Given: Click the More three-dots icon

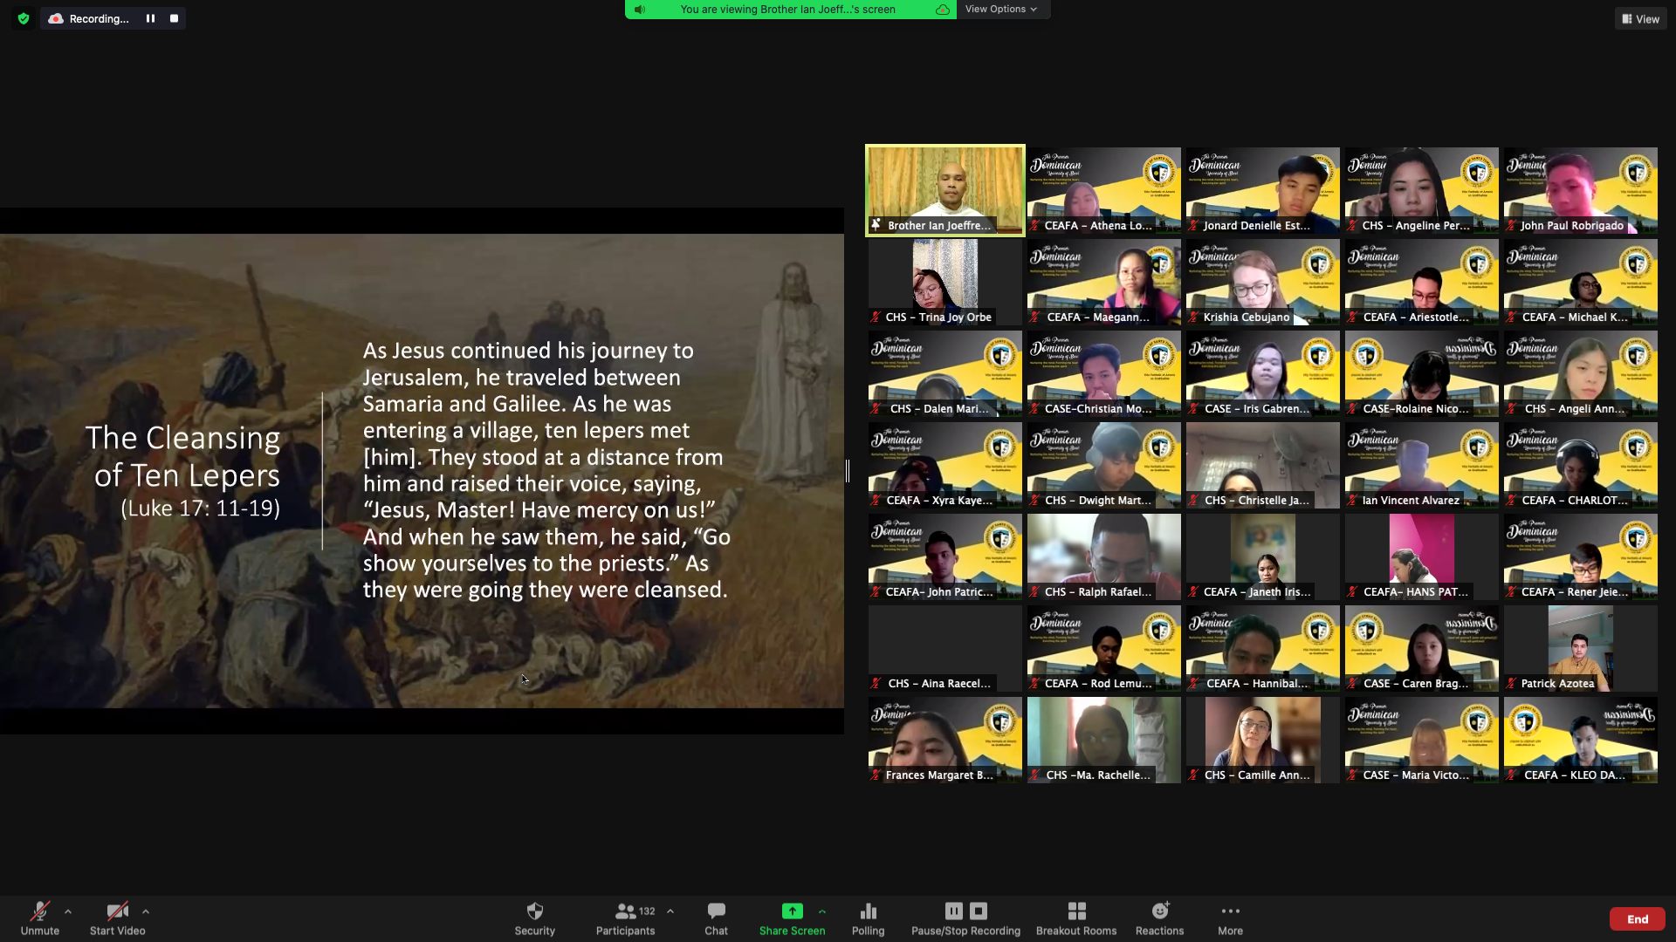Looking at the screenshot, I should click(1230, 911).
